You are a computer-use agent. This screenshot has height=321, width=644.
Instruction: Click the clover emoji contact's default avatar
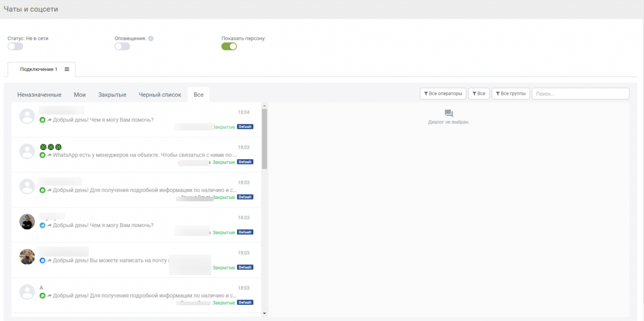pos(27,151)
